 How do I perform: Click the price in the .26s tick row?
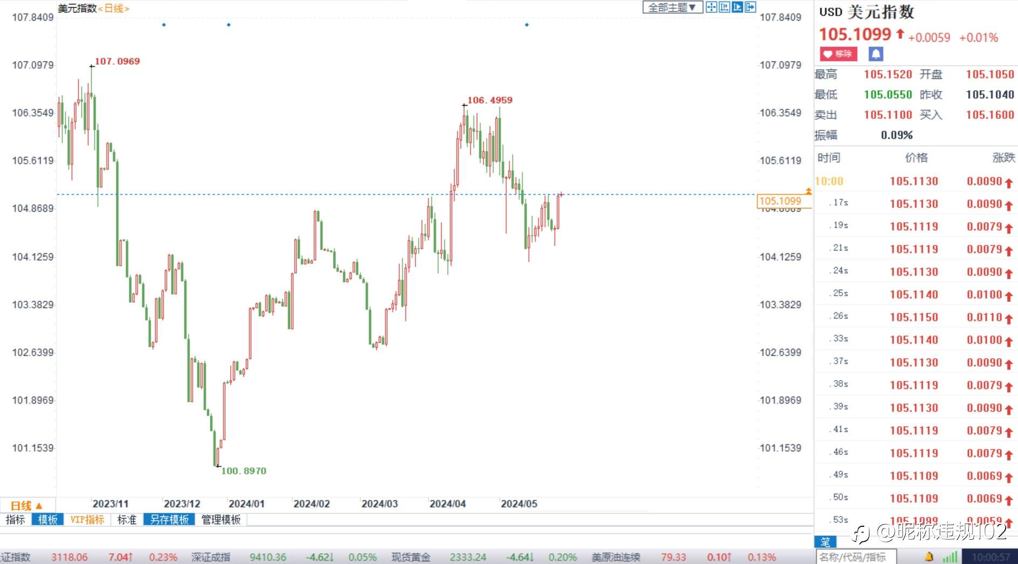tap(914, 317)
